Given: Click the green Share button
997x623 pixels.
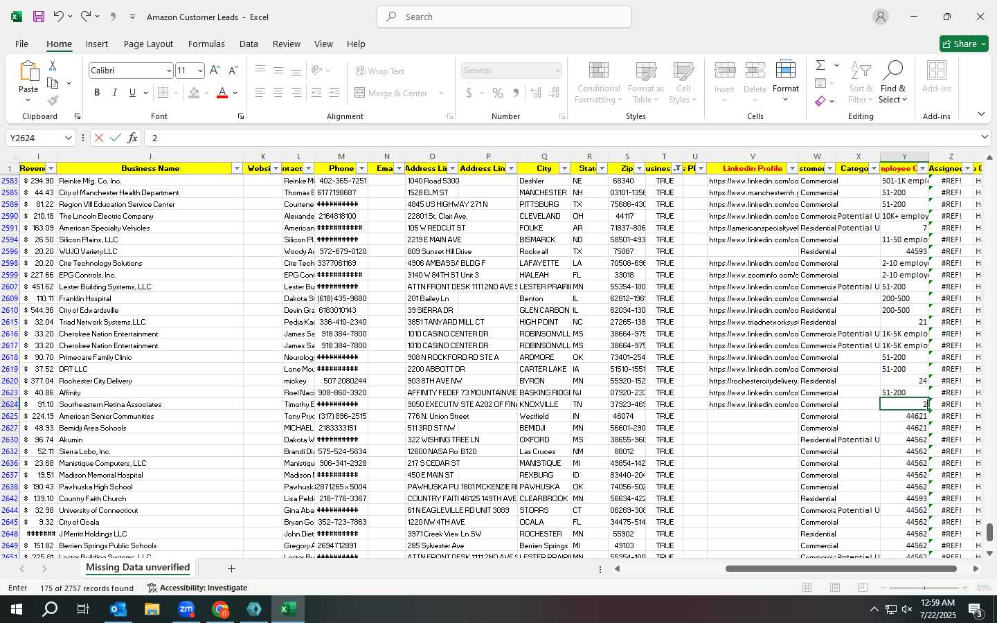Looking at the screenshot, I should pyautogui.click(x=964, y=44).
